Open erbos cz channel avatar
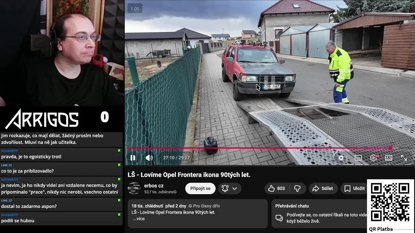 coord(134,188)
